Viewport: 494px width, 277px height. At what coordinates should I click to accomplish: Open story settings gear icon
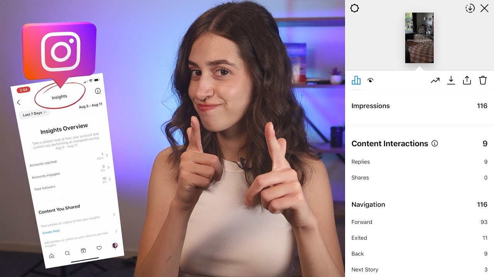[x=354, y=8]
